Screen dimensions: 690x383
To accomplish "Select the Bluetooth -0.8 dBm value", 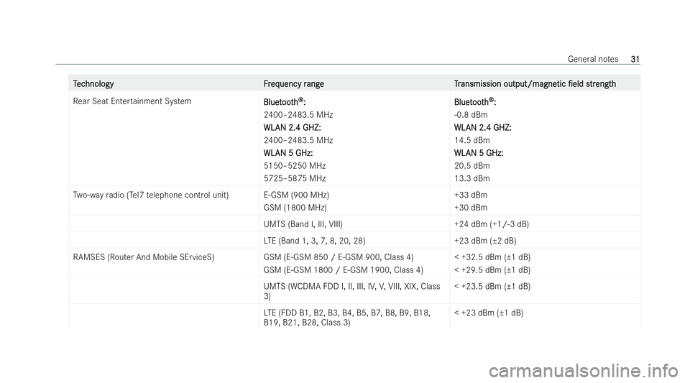I will (471, 115).
